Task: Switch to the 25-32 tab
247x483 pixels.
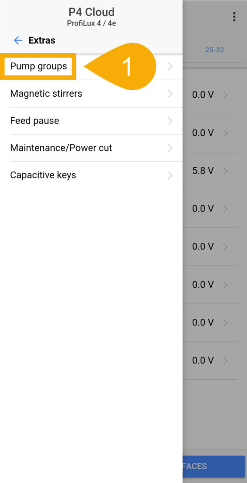Action: [x=214, y=50]
